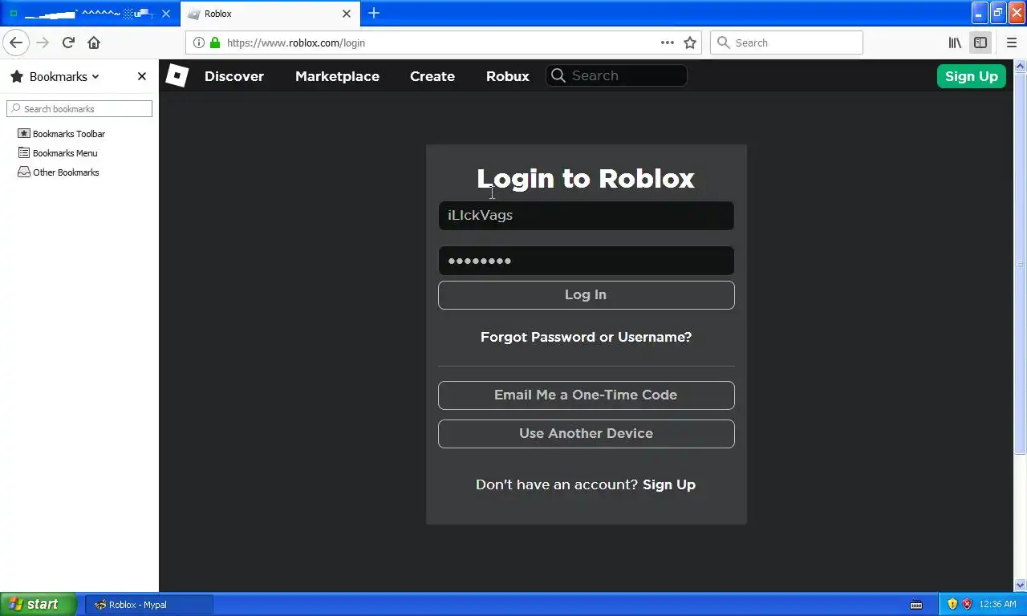The width and height of the screenshot is (1027, 616).
Task: Click the Log In button
Action: click(586, 295)
